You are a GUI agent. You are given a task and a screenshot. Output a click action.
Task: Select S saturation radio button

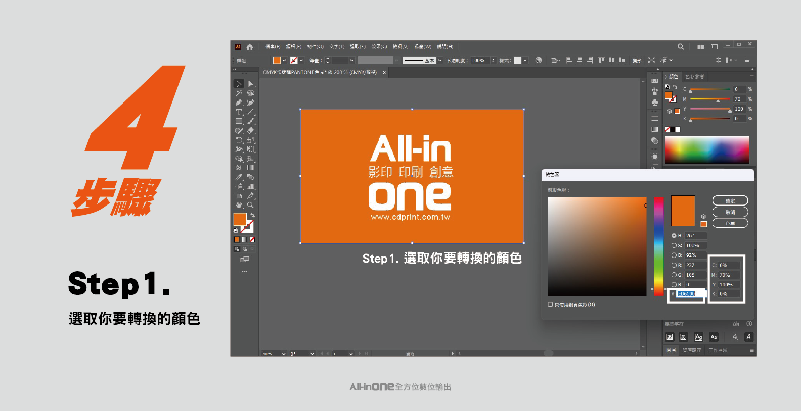674,245
